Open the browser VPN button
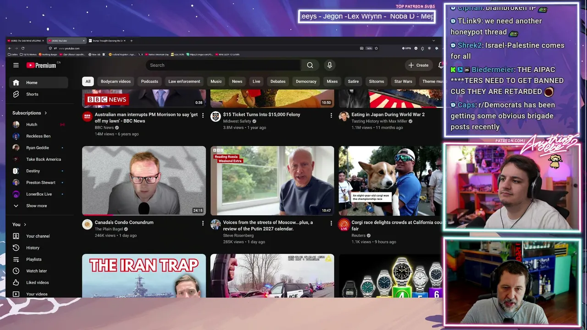Screen dimensions: 587x330 pos(406,48)
